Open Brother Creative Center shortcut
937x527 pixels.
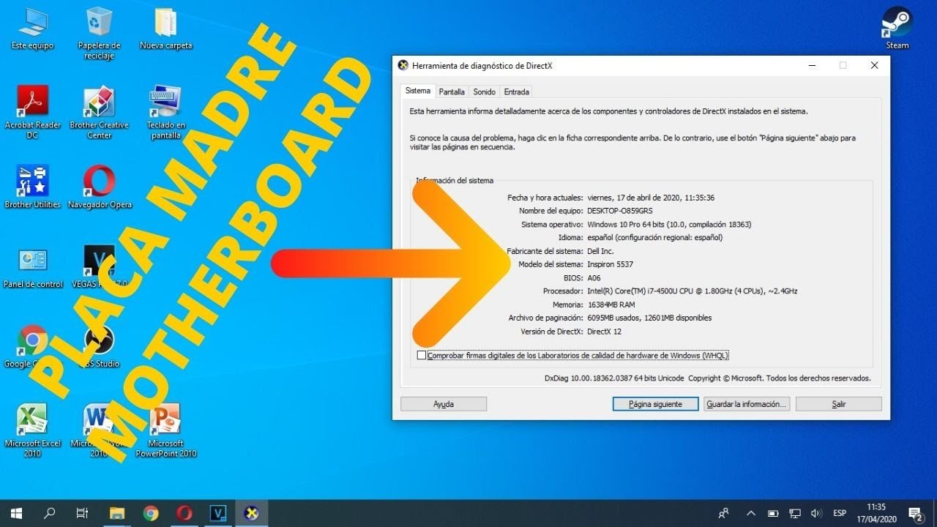(99, 113)
